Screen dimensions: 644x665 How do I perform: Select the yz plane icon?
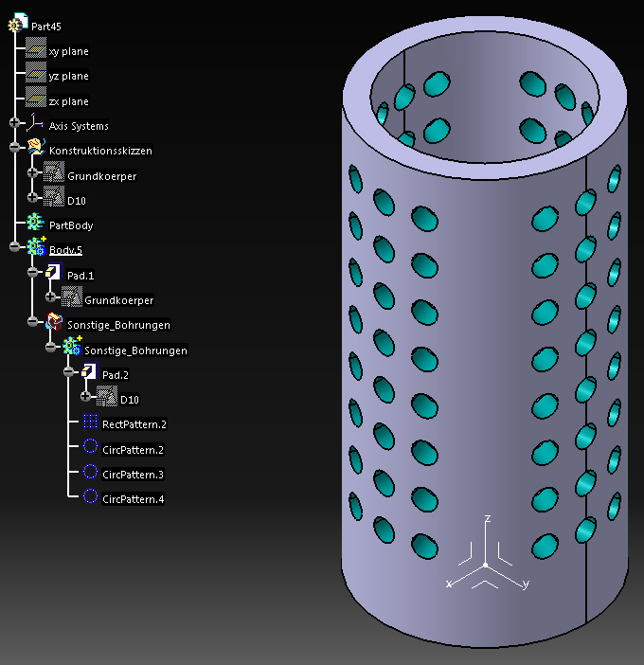(36, 73)
